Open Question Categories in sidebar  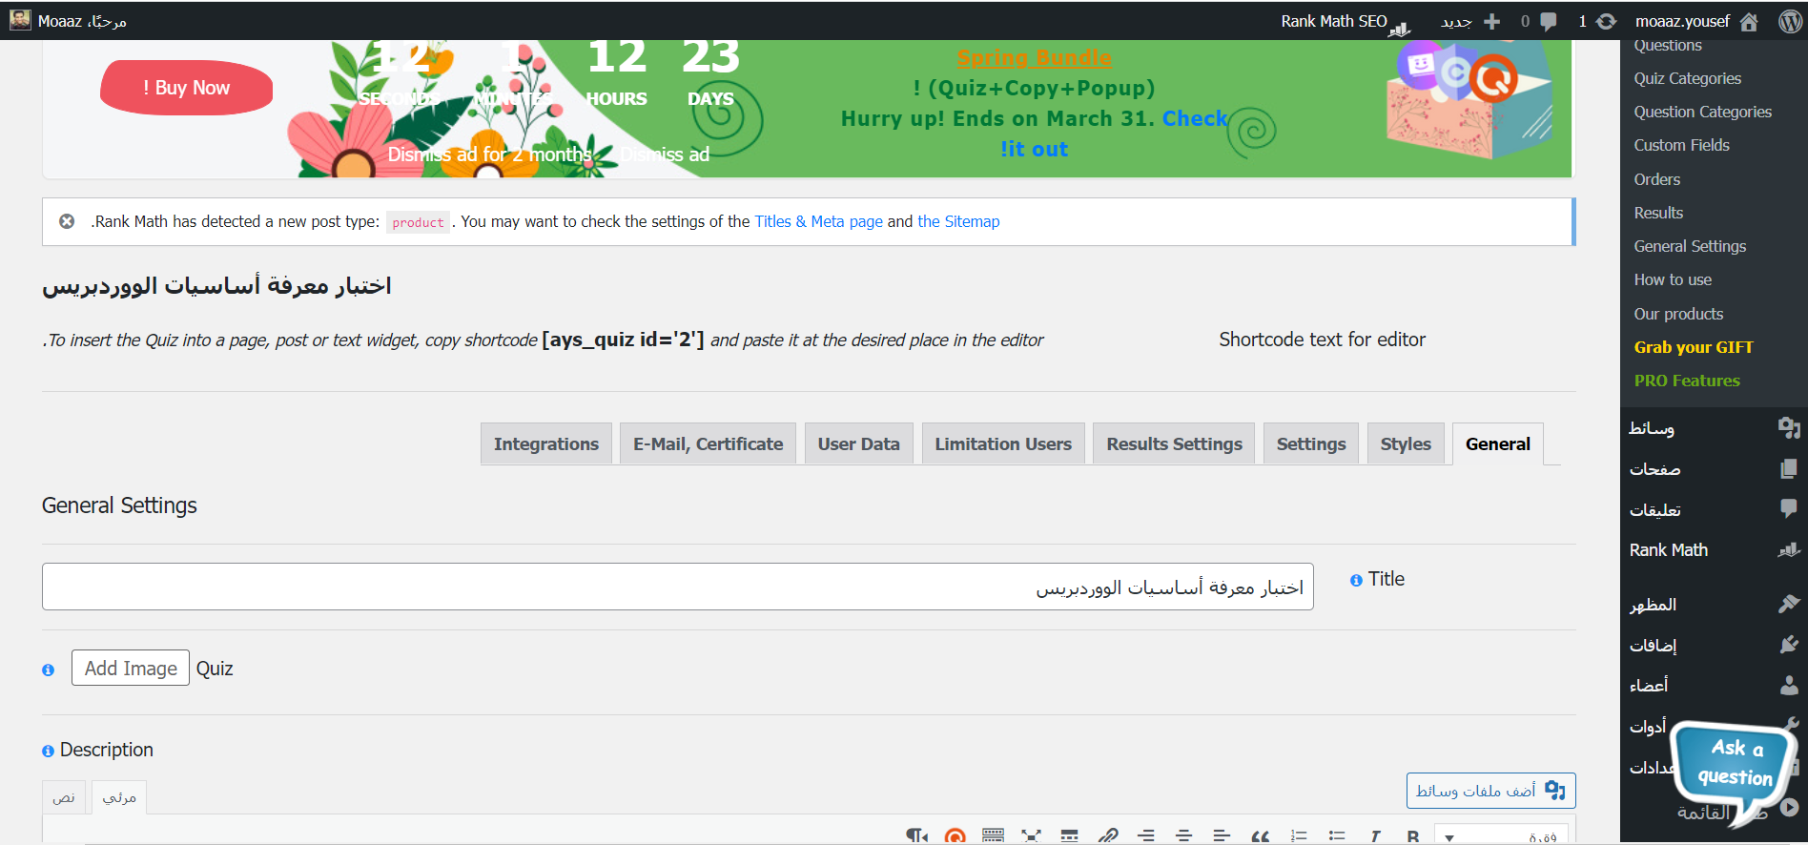coord(1703,112)
